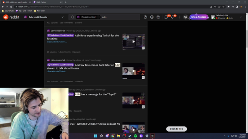Open 14 comments on AdinRoss Twitch post
Image resolution: width=248 pixels, height=139 pixels.
point(64,52)
